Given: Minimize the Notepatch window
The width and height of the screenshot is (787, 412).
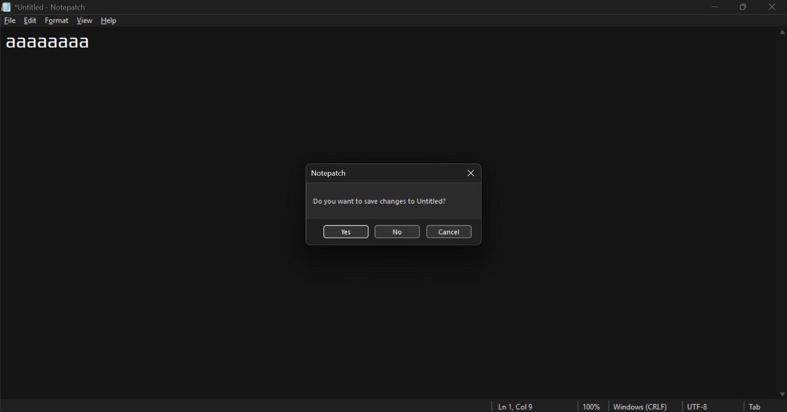Looking at the screenshot, I should pos(715,7).
